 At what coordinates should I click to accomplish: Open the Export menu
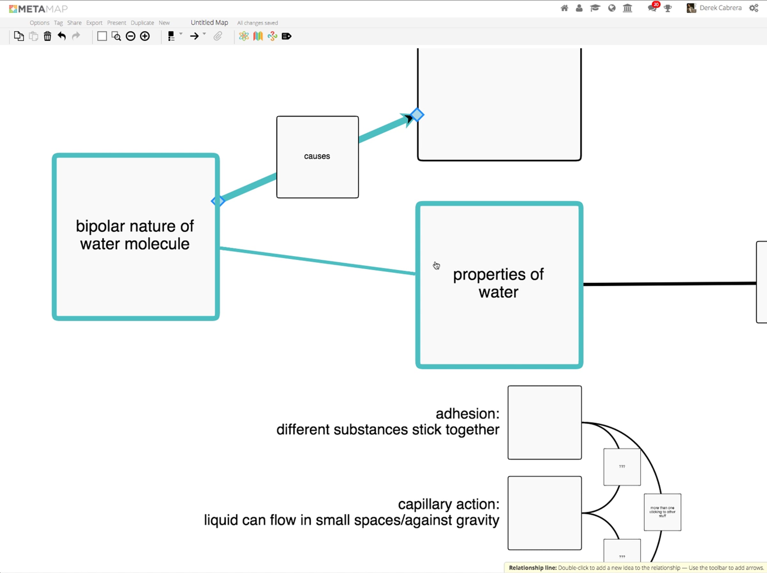pos(94,23)
